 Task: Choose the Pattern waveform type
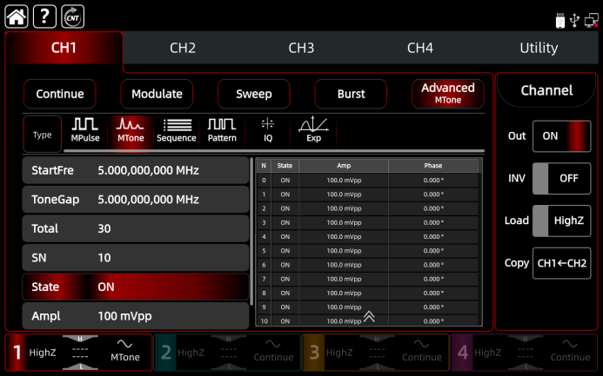222,129
